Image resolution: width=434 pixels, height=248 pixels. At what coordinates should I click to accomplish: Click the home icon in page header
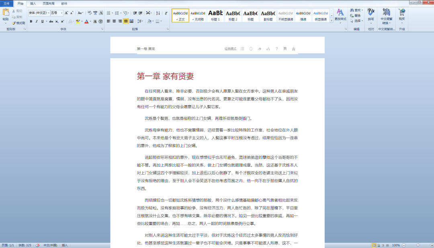[x=293, y=49]
